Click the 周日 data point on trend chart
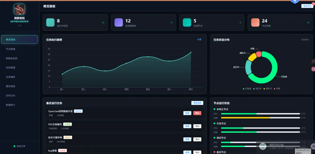The image size is (315, 154). [191, 52]
